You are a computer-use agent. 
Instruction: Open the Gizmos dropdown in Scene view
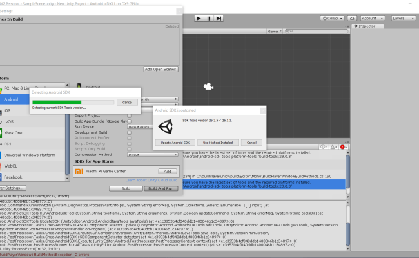click(275, 31)
